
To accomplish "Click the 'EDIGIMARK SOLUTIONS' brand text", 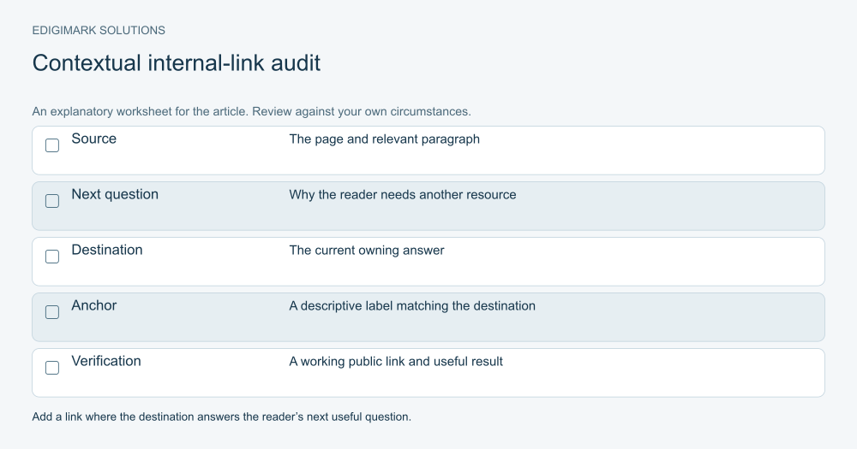I will (99, 31).
